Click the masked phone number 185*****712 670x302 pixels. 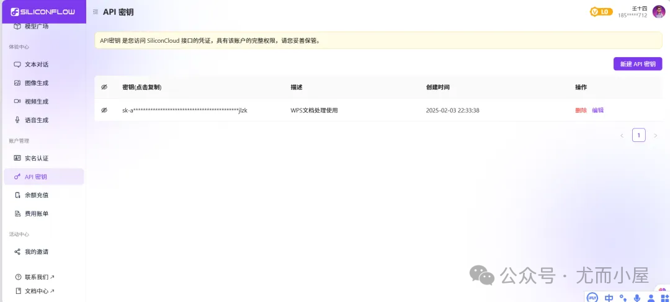[x=632, y=16]
